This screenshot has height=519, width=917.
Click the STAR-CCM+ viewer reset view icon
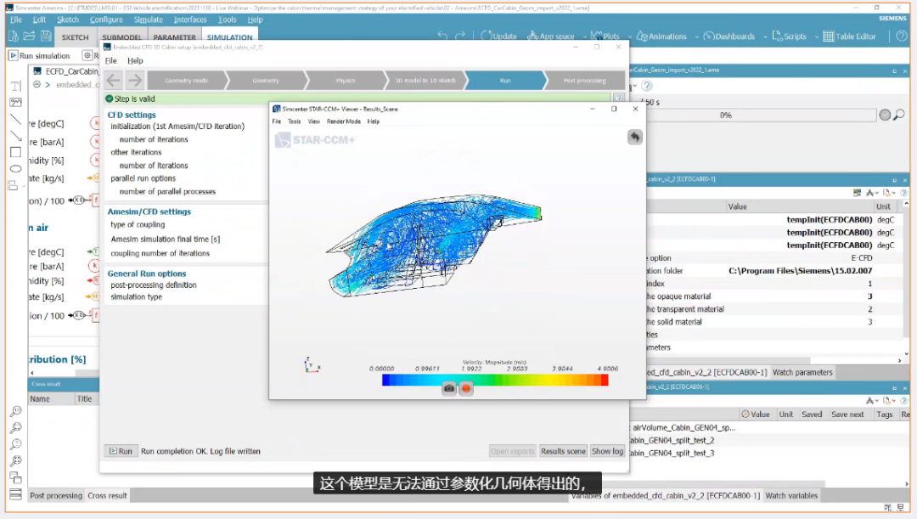coord(634,137)
